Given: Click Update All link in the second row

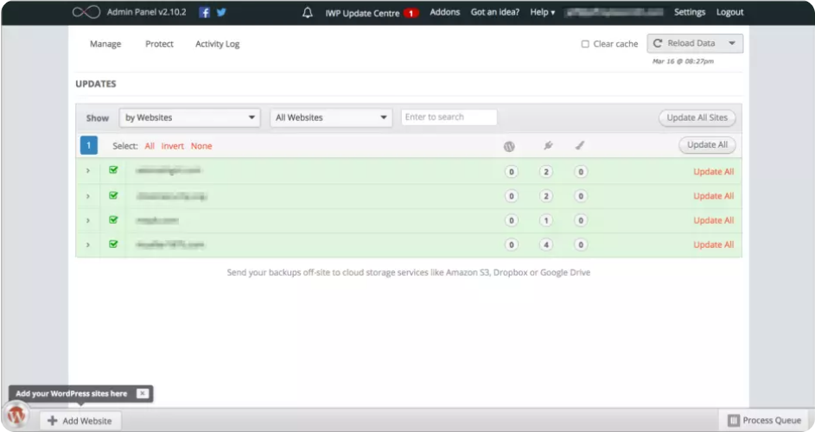Looking at the screenshot, I should click(714, 196).
